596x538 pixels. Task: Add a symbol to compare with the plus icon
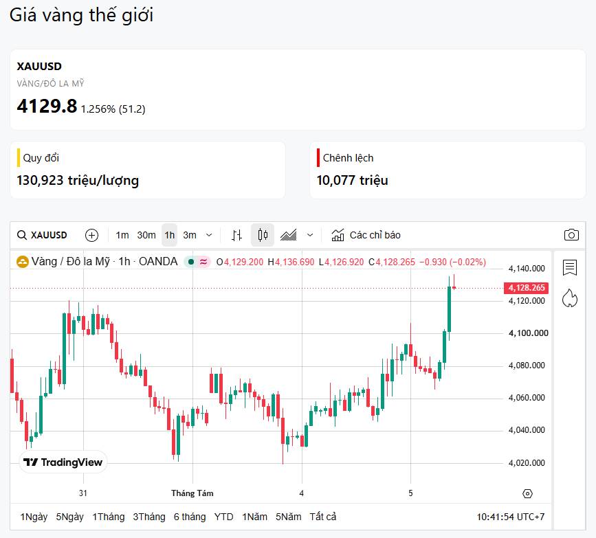pos(91,235)
